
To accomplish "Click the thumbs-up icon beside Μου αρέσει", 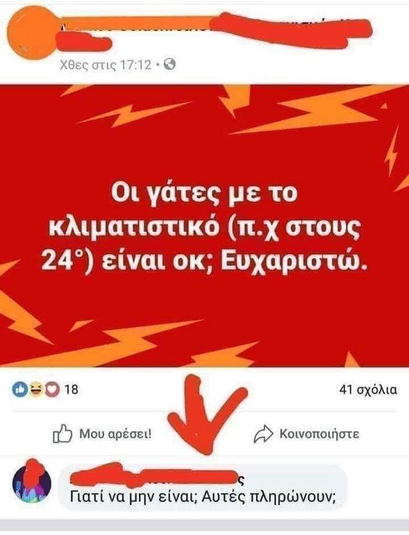I will 62,433.
